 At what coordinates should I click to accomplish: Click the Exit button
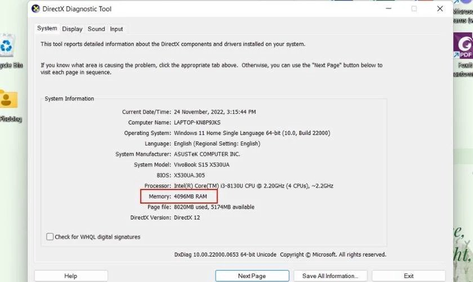pyautogui.click(x=408, y=276)
